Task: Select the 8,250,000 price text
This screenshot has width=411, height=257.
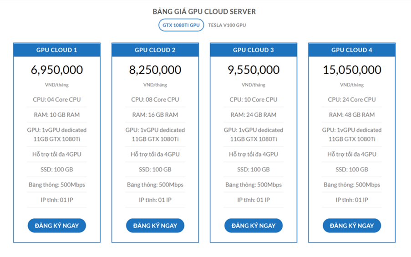Action: 155,70
